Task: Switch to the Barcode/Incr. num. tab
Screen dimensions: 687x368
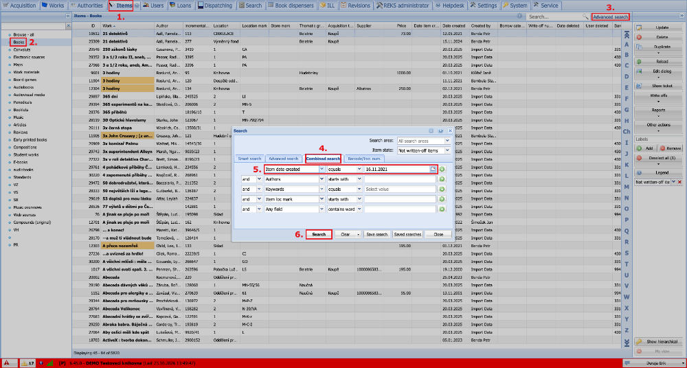Action: pos(363,158)
